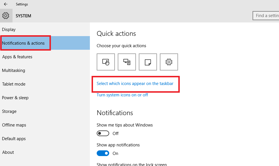Viewport: 279px width, 166px height.
Task: Switch to Multitasking settings
Action: [13, 70]
